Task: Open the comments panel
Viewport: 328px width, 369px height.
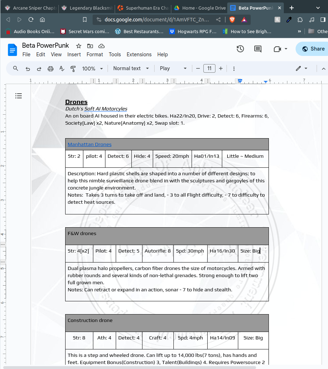Action: point(258,49)
